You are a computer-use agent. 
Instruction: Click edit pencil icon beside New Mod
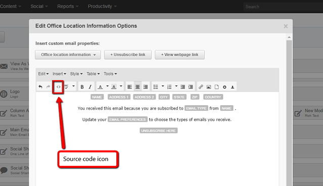click(x=298, y=113)
